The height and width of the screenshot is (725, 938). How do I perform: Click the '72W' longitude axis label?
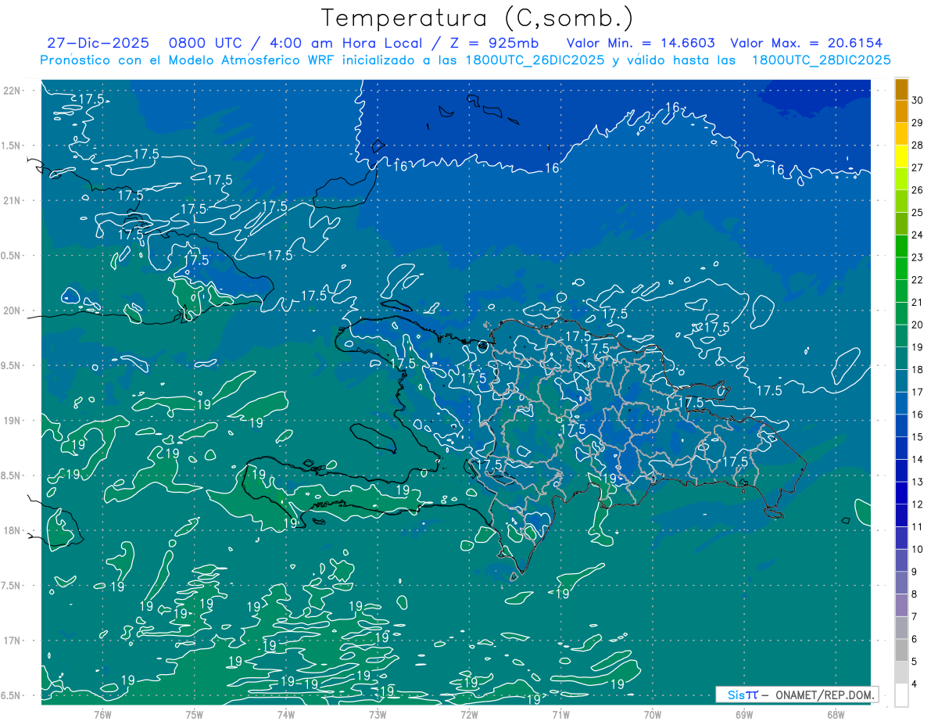tap(469, 714)
